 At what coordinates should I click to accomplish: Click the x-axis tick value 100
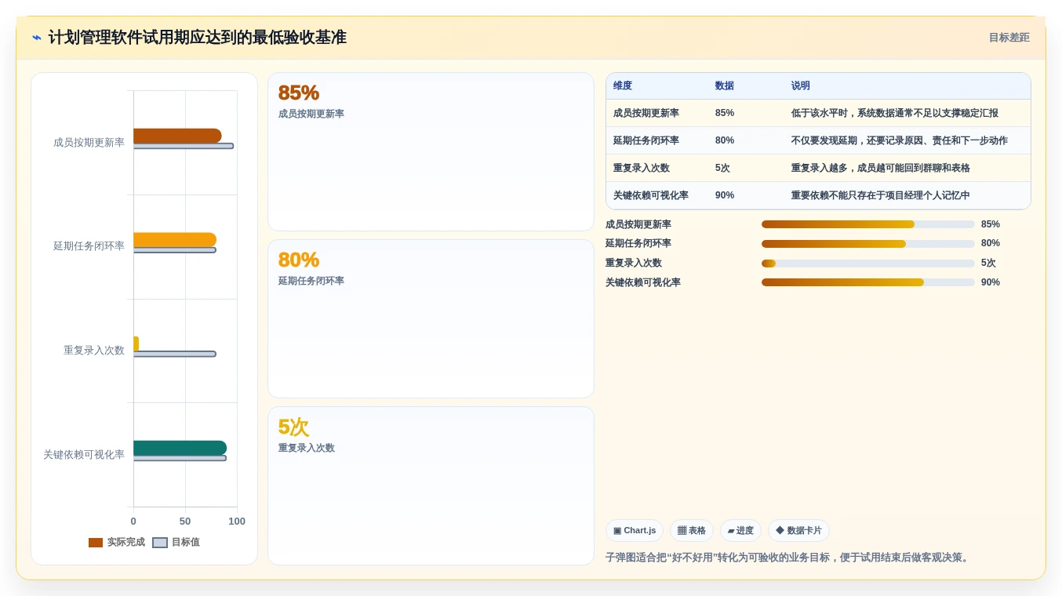tap(237, 521)
